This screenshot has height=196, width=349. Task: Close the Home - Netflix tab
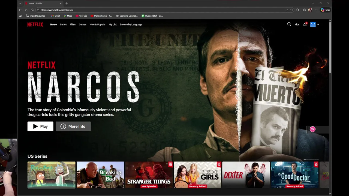point(61,3)
